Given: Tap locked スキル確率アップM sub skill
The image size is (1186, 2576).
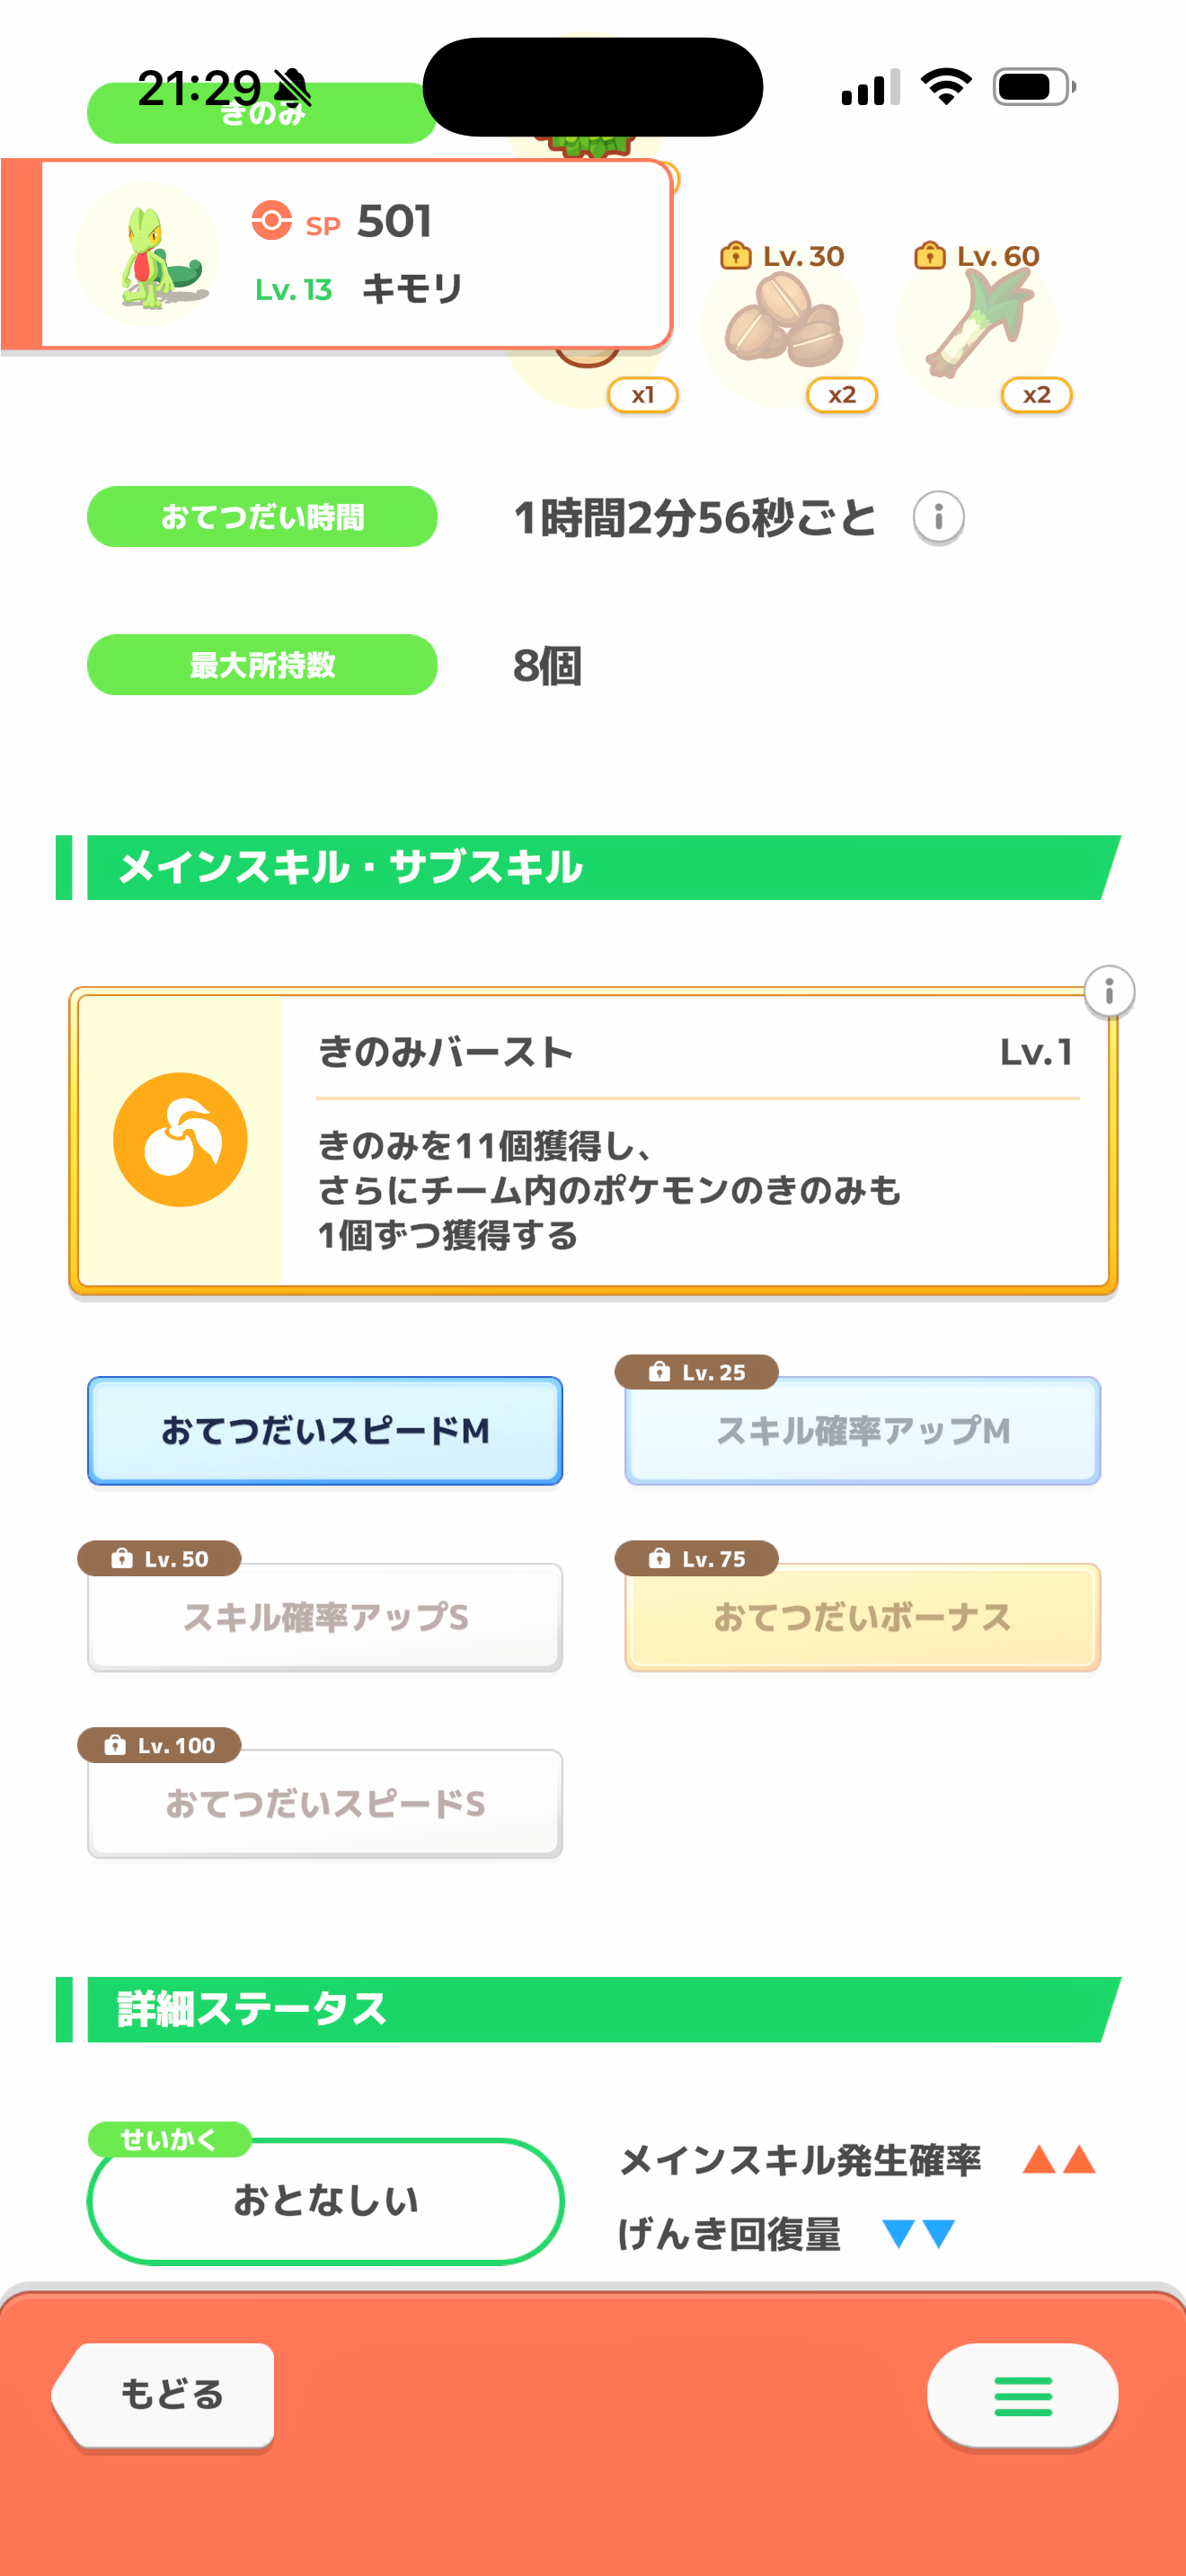Looking at the screenshot, I should pyautogui.click(x=862, y=1430).
